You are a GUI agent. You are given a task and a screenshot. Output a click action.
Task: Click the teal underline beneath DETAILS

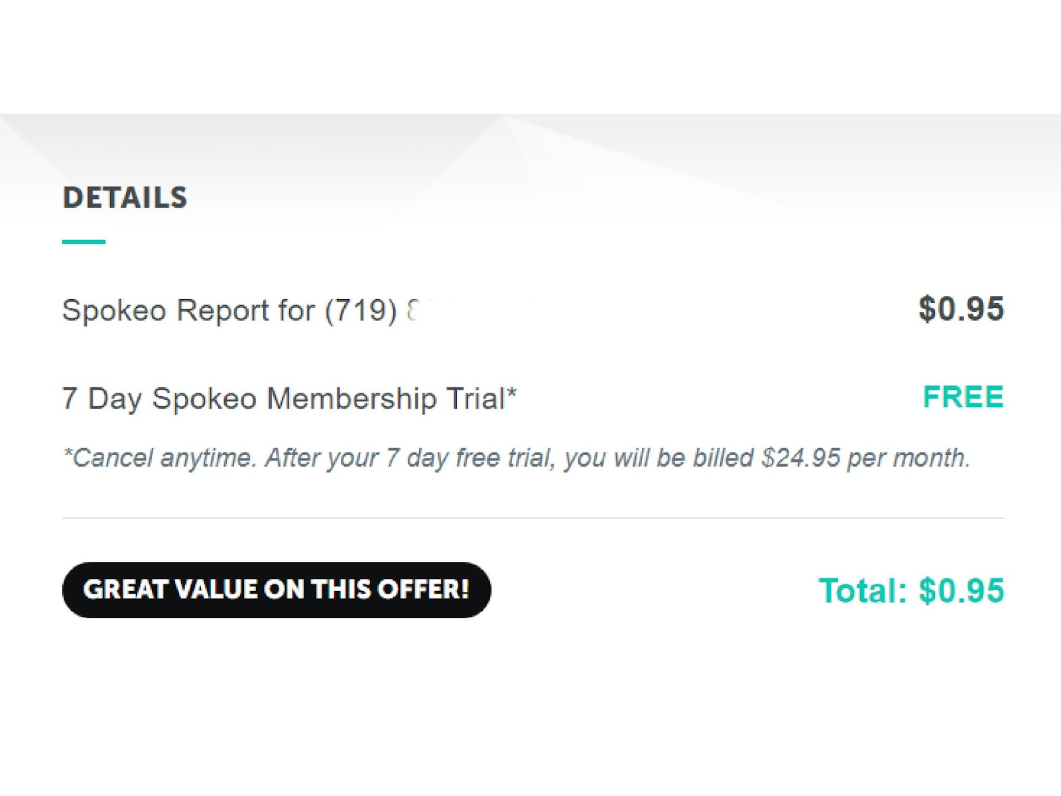coord(84,242)
